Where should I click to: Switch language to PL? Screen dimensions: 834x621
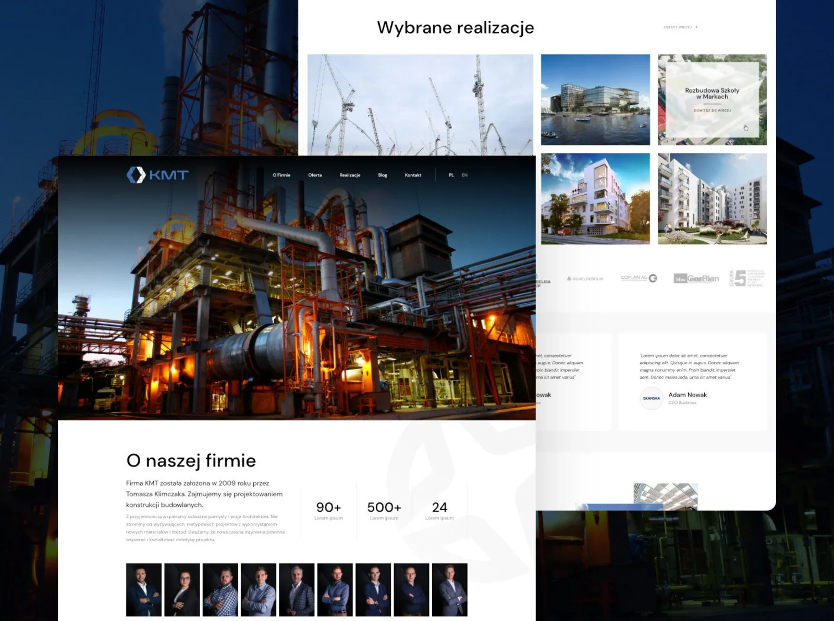[451, 175]
